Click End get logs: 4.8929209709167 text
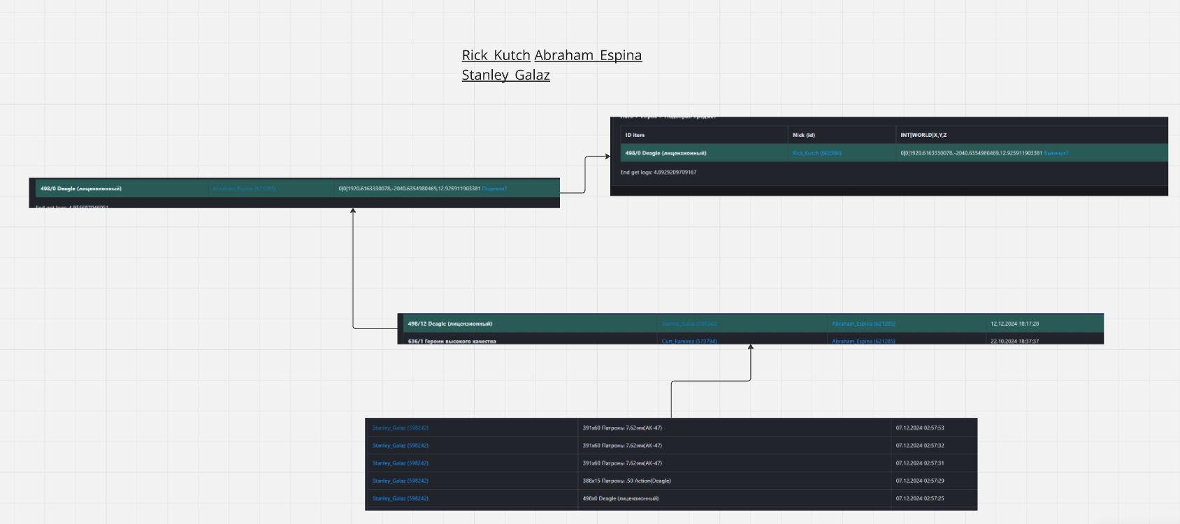This screenshot has width=1180, height=524. point(658,172)
